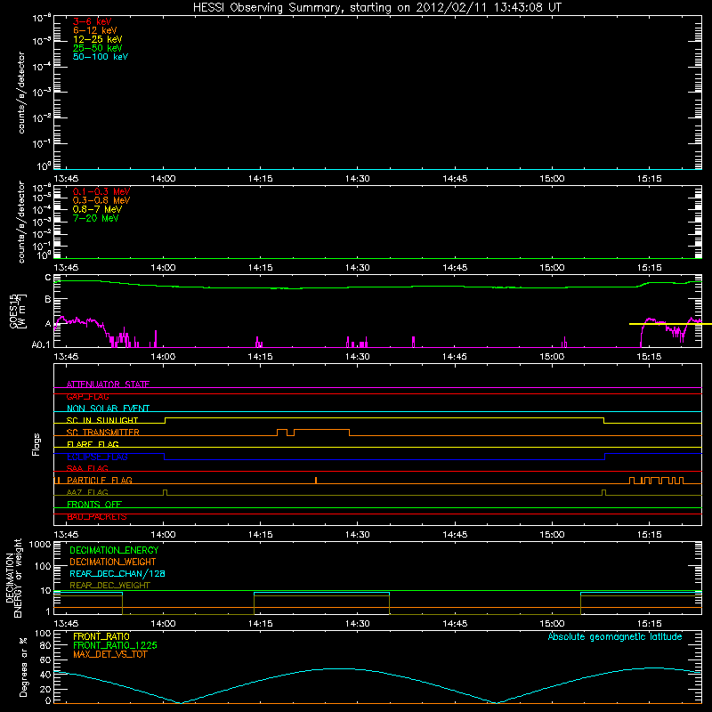The height and width of the screenshot is (712, 712).
Task: Click the B class label on GOES axis
Action: [48, 299]
